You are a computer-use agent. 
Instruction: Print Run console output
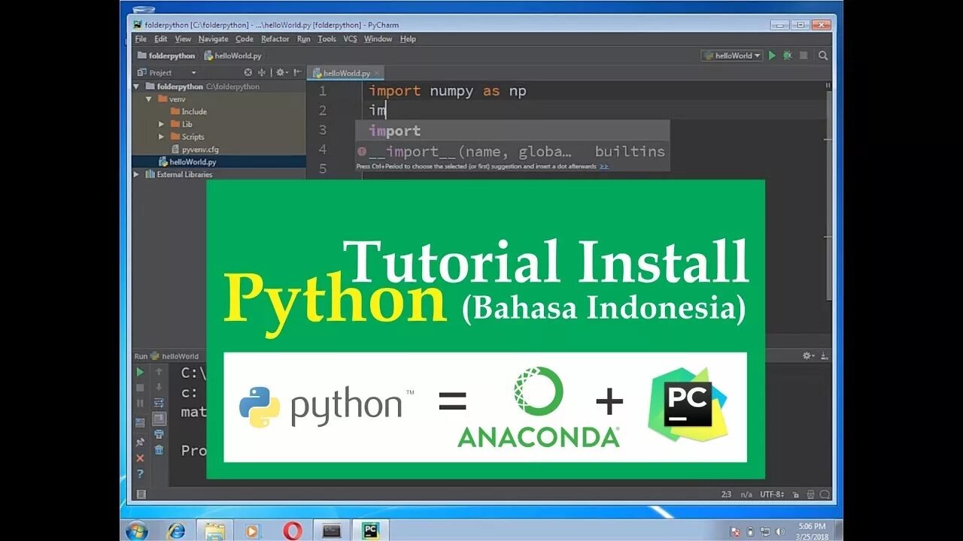[x=159, y=434]
